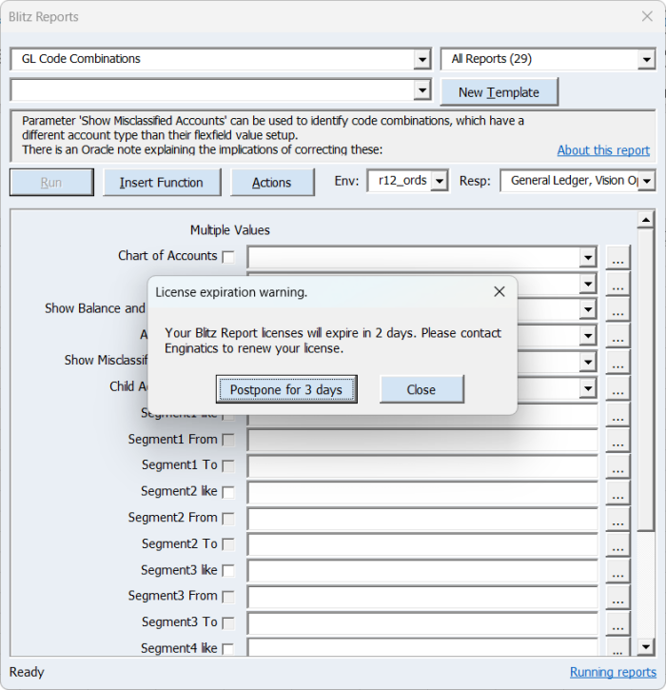Click the Multiple Values column header
This screenshot has height=690, width=666.
point(230,229)
